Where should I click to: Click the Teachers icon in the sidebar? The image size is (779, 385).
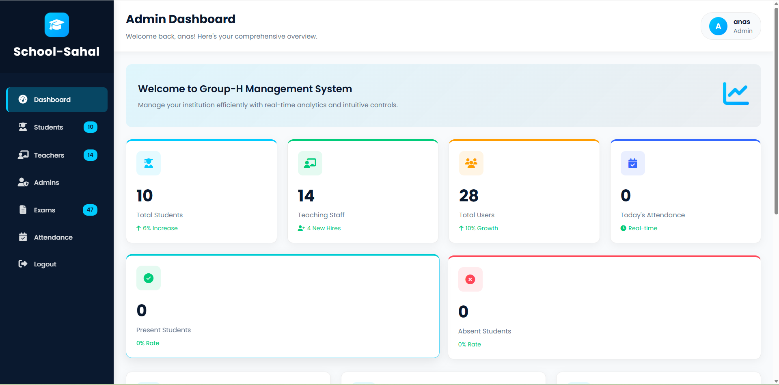[x=23, y=155]
